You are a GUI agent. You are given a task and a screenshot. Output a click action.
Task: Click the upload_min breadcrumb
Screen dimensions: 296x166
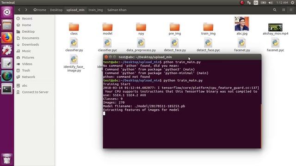[x=75, y=10]
